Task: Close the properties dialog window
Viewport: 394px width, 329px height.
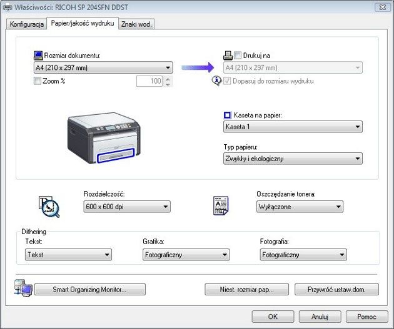Action: pos(383,7)
